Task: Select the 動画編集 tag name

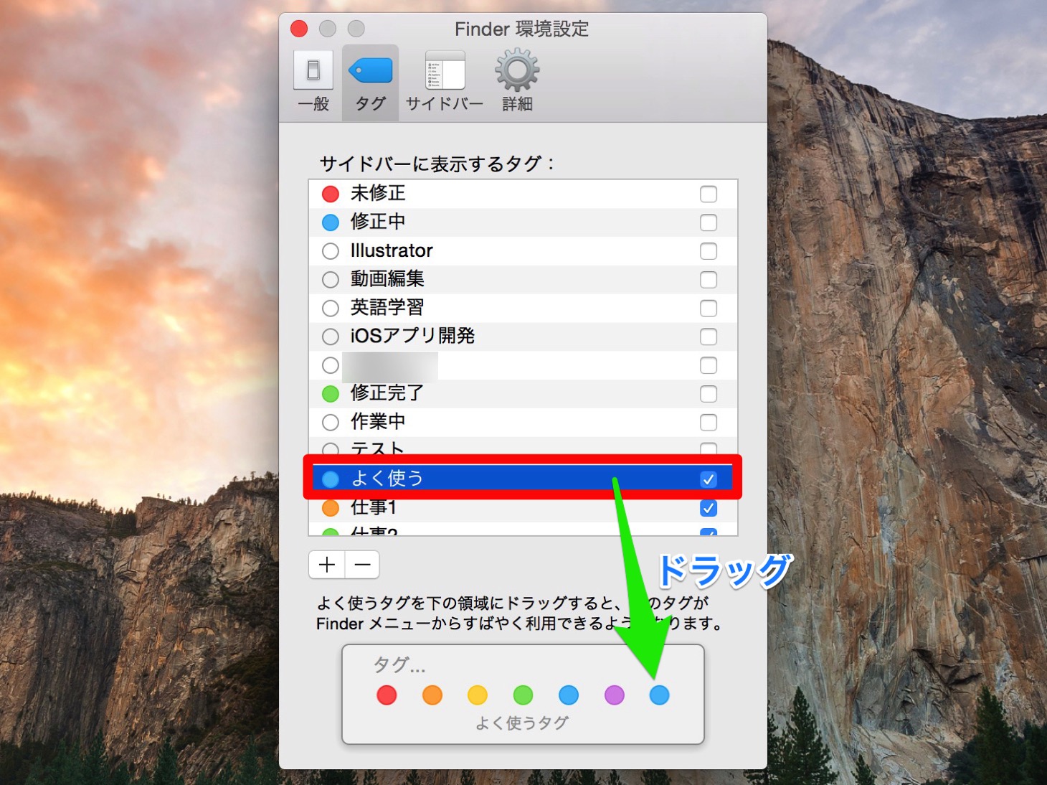Action: click(x=387, y=278)
